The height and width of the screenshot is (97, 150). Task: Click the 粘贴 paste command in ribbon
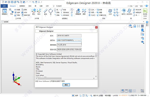pos(24,12)
